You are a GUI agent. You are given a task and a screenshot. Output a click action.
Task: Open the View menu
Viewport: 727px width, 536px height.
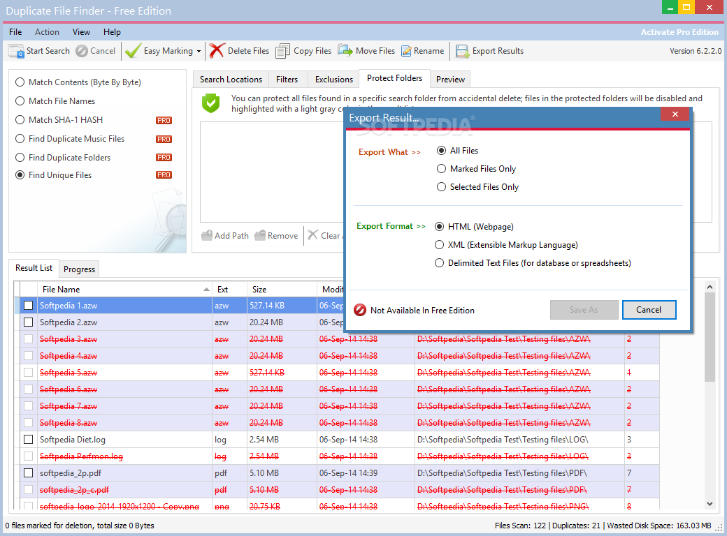click(81, 32)
